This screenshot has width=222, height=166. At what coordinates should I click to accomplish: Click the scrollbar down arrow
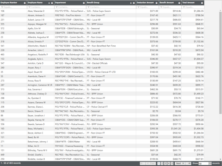pyautogui.click(x=220, y=159)
